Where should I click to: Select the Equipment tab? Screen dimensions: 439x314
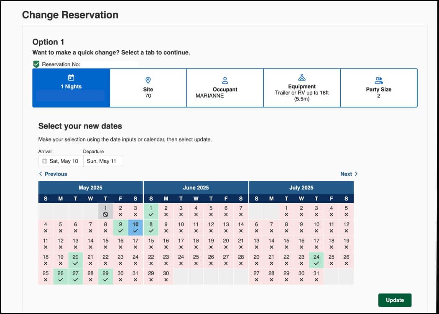coord(301,88)
